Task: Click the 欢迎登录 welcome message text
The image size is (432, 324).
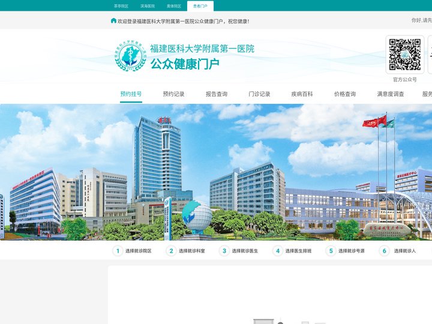Action: (x=183, y=21)
